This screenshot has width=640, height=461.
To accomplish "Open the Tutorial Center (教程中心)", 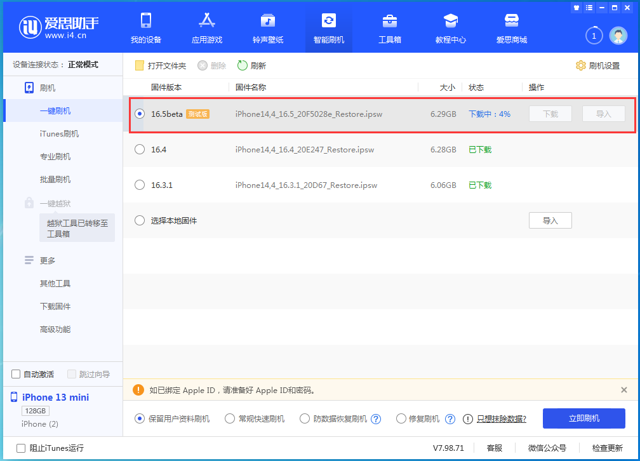I will point(451,28).
